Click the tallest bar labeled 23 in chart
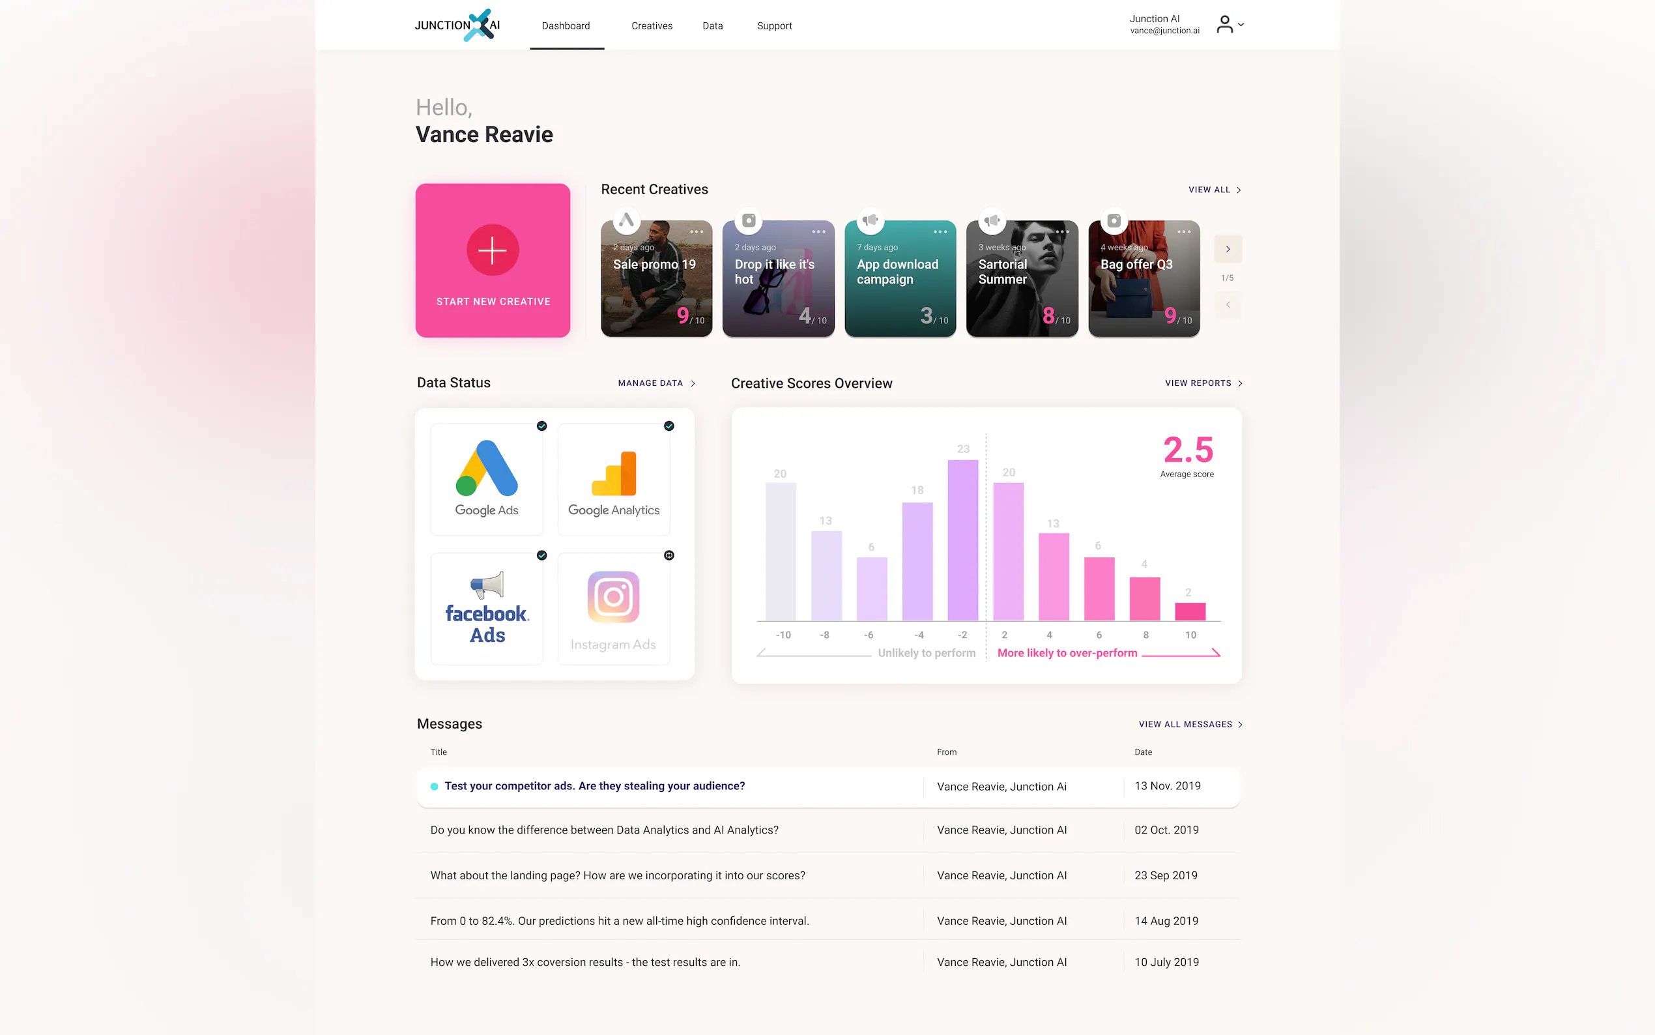The height and width of the screenshot is (1035, 1655). tap(962, 540)
